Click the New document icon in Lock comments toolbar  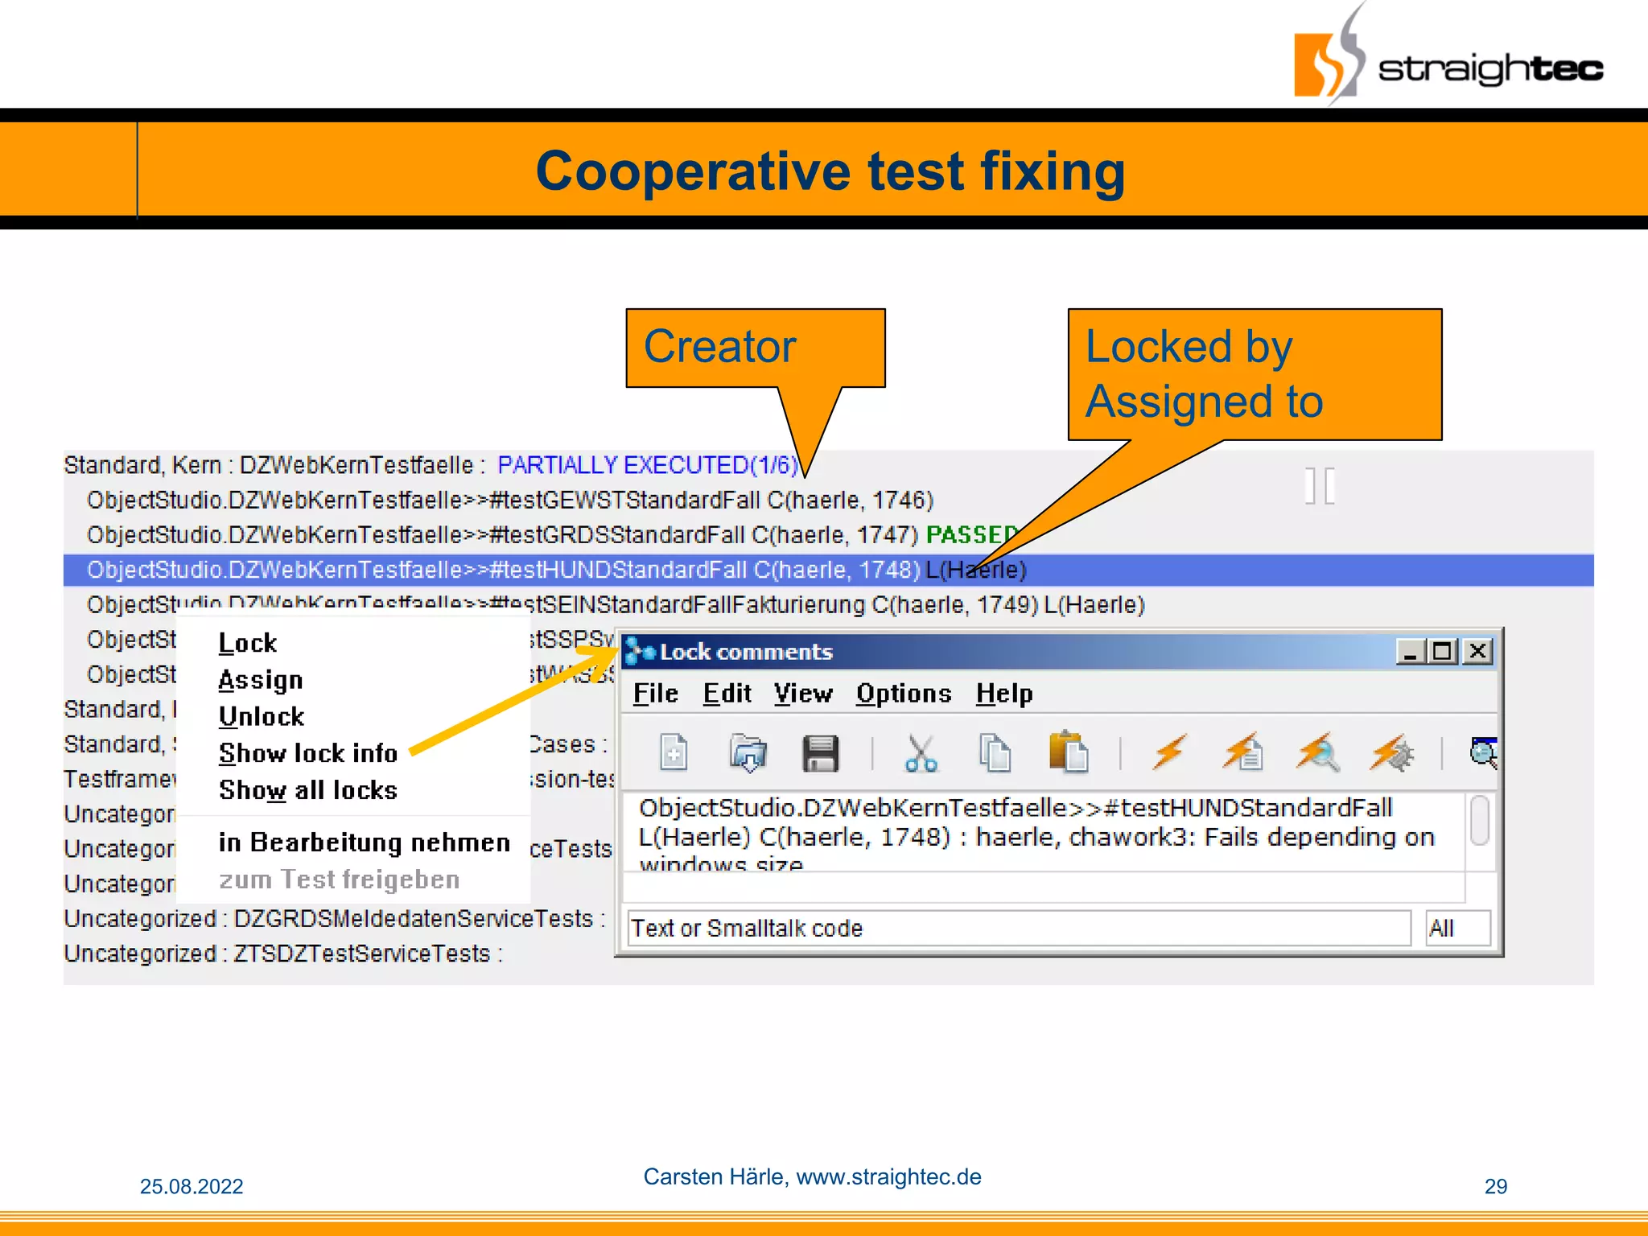[673, 753]
